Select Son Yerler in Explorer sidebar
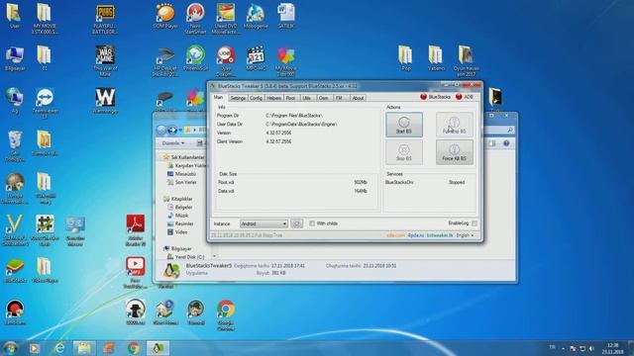The width and height of the screenshot is (634, 356). coord(182,182)
